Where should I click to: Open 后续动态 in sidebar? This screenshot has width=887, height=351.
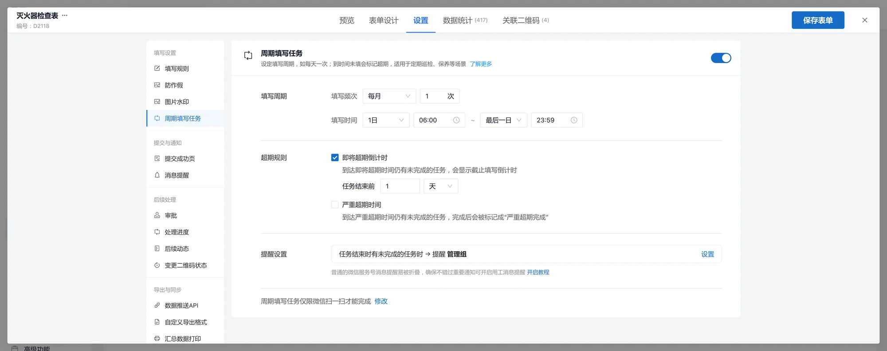[185, 249]
